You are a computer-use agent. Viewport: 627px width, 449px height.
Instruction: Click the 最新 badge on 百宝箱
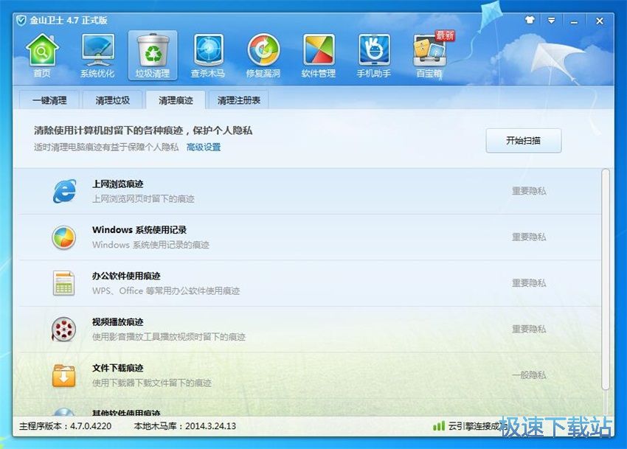[445, 35]
